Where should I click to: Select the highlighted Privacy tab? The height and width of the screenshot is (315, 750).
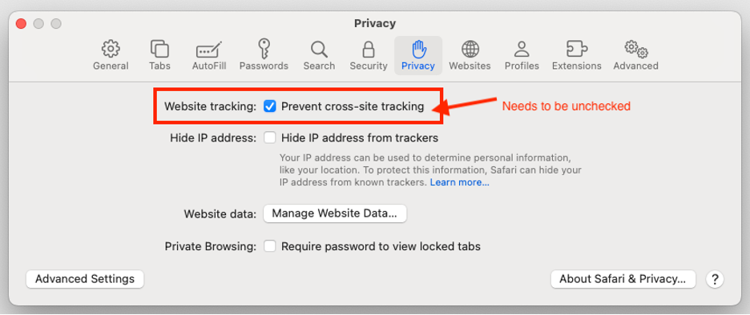tap(418, 55)
